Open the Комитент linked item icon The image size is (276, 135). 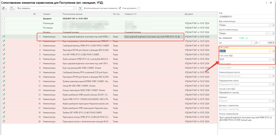pos(274,101)
